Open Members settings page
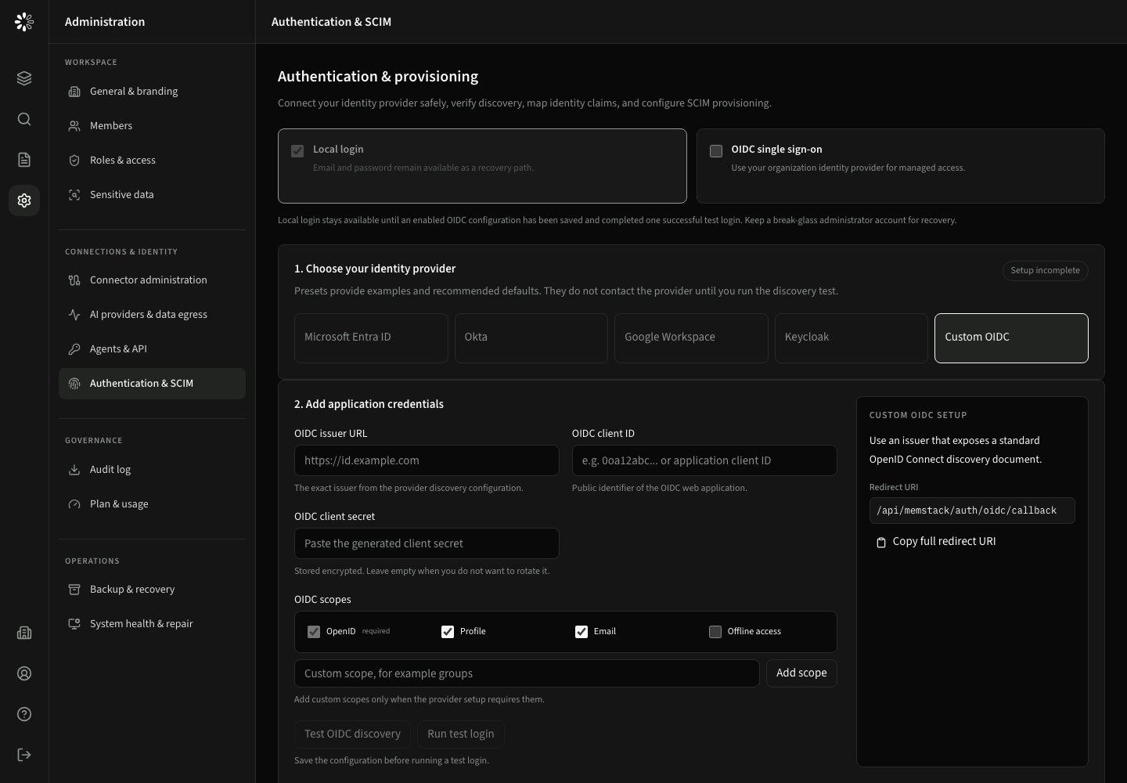Viewport: 1127px width, 783px height. coord(152,126)
